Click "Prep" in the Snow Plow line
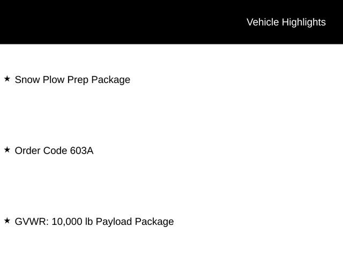The width and height of the screenshot is (343, 257). pos(78,80)
